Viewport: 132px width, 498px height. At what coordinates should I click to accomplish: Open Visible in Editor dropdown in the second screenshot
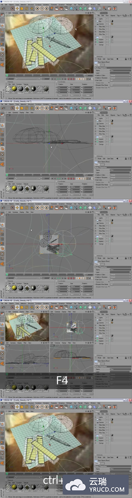coord(120,175)
